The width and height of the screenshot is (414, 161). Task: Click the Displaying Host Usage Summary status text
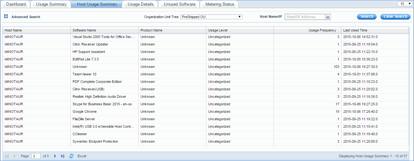373,156
